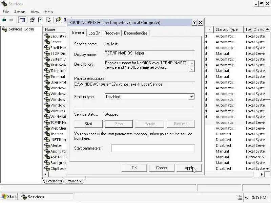This screenshot has width=271, height=203.
Task: Open the Action menu
Action: coord(20,12)
